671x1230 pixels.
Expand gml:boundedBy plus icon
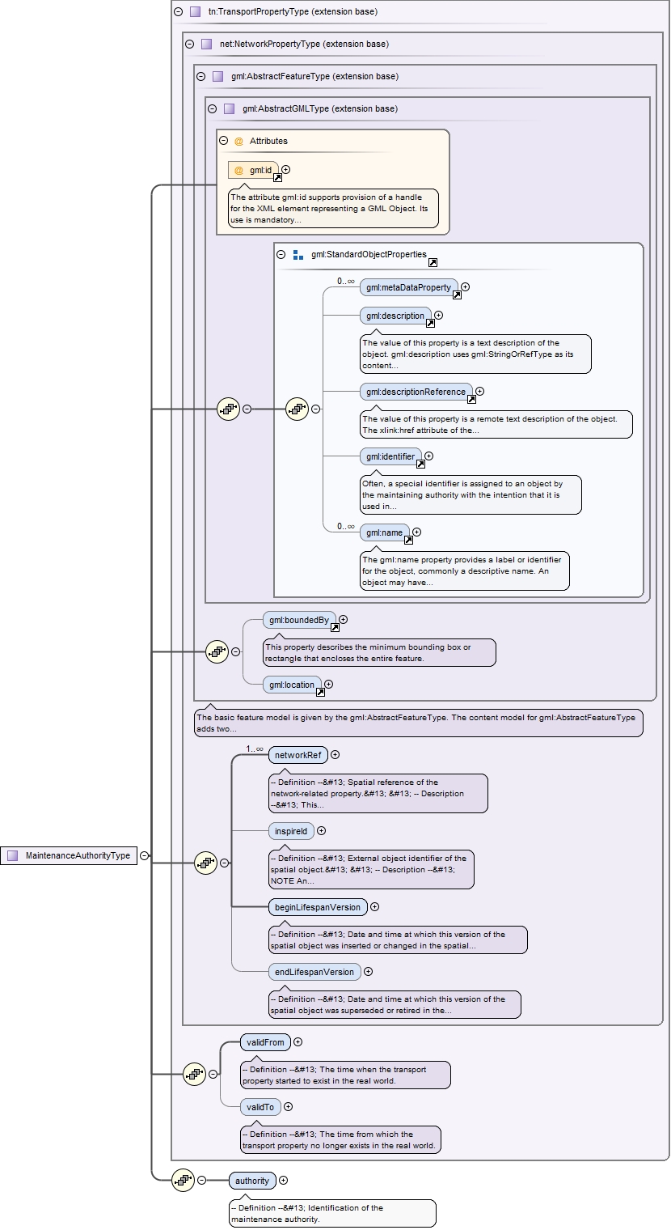coord(344,619)
